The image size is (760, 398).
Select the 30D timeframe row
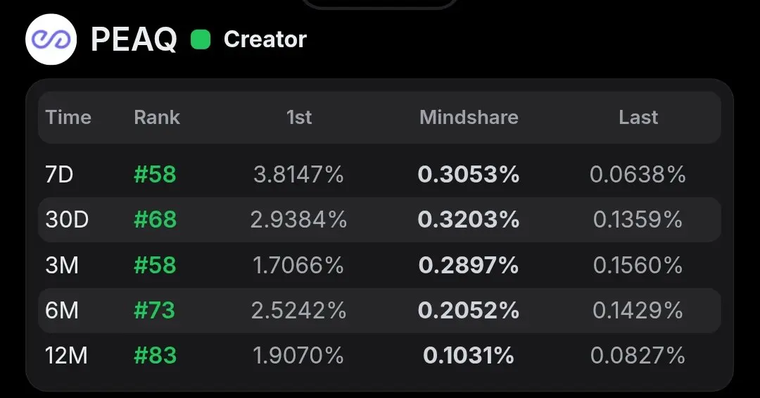(379, 219)
